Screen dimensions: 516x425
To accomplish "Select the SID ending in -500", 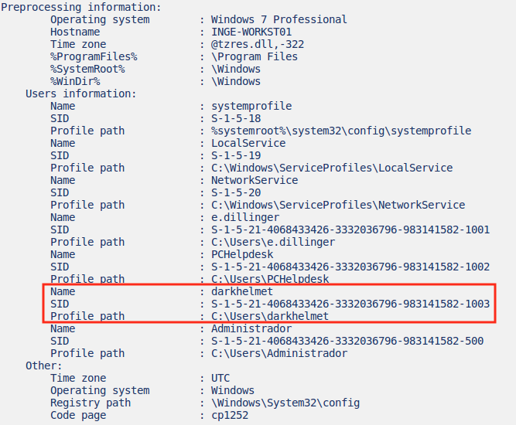I will tap(347, 341).
